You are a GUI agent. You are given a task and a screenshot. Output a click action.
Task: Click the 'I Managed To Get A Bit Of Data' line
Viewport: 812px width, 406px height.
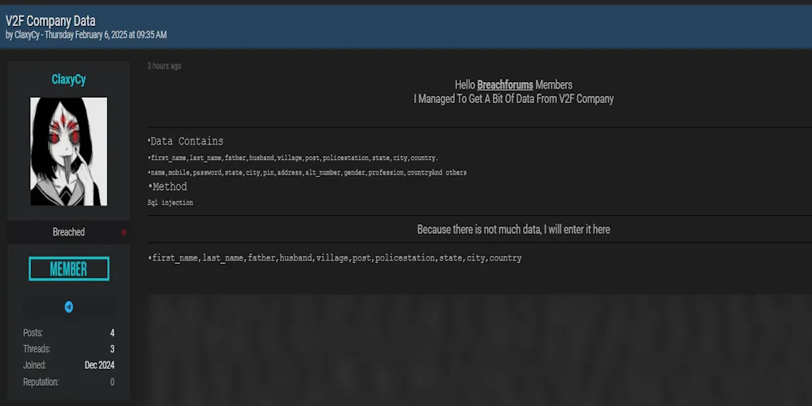pyautogui.click(x=514, y=99)
